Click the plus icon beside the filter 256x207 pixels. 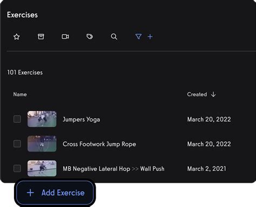(150, 37)
